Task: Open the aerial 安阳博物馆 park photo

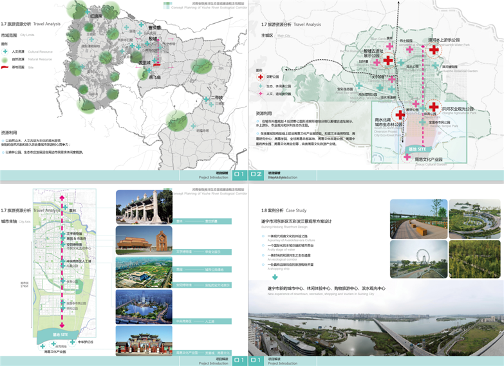Action: click(144, 272)
